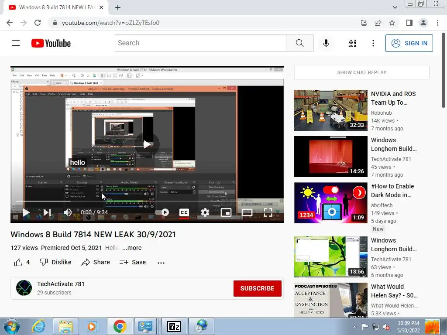Click the Robohub channel name
The height and width of the screenshot is (335, 447).
point(381,113)
